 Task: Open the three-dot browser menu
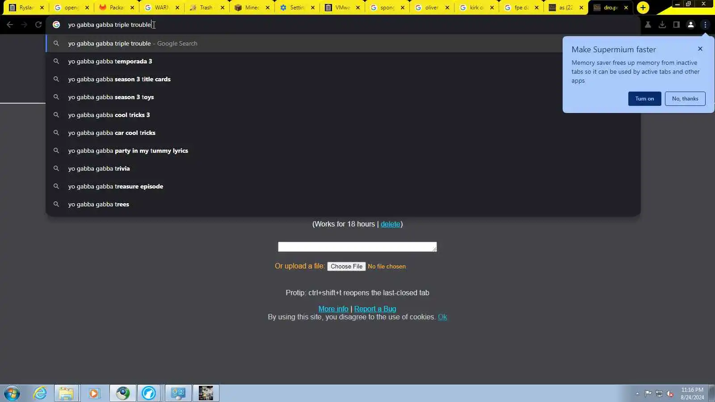click(705, 25)
